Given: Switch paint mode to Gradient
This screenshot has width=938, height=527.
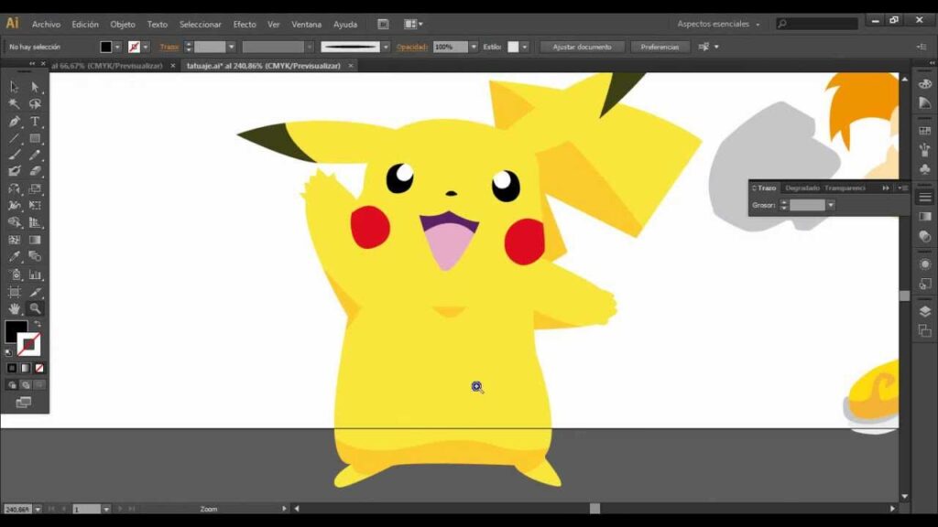Looking at the screenshot, I should (x=25, y=368).
